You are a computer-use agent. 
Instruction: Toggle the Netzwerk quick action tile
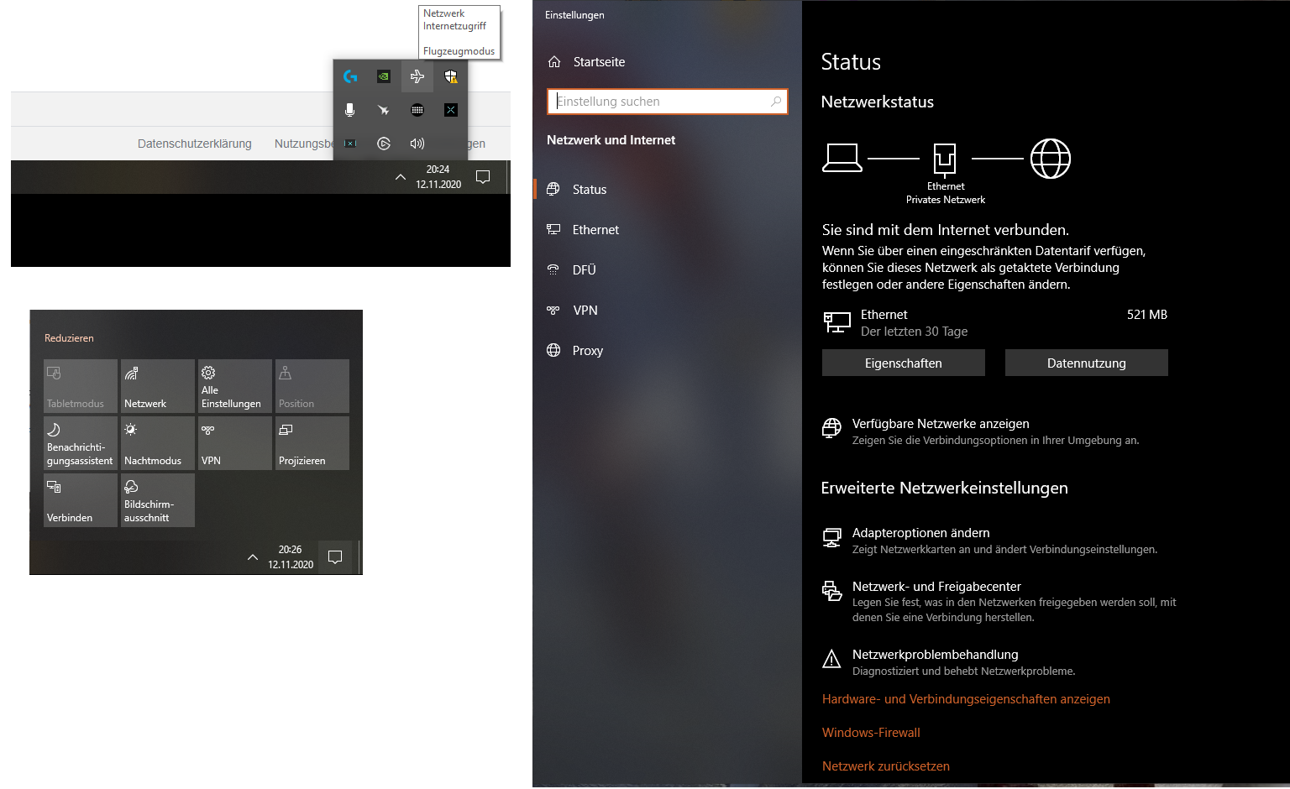click(158, 386)
